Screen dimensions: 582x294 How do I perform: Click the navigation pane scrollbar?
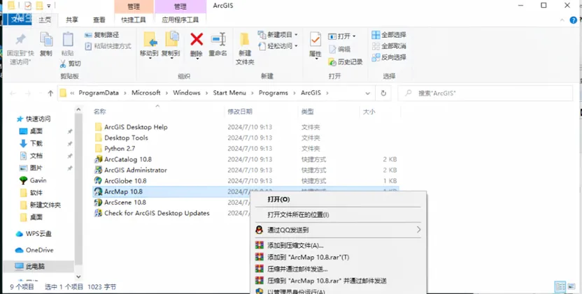point(78,189)
